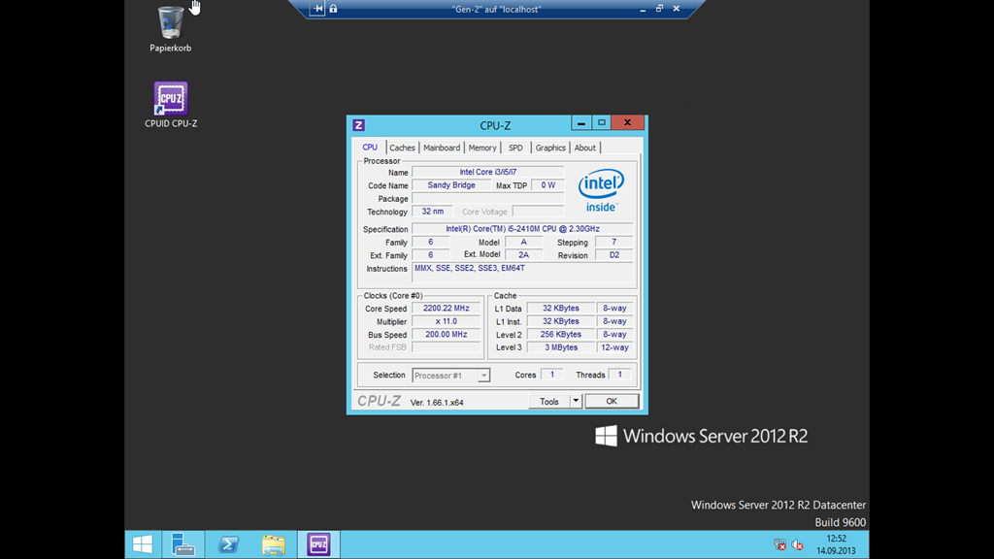The height and width of the screenshot is (559, 994).
Task: Click the Name field Intel Core i3/i5/i7
Action: [x=487, y=172]
